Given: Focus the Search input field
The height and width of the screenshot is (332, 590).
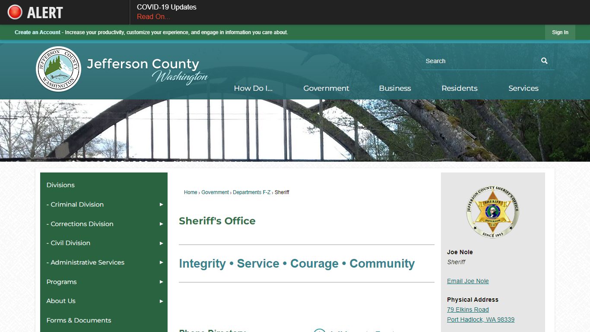Looking at the screenshot, I should [x=479, y=61].
